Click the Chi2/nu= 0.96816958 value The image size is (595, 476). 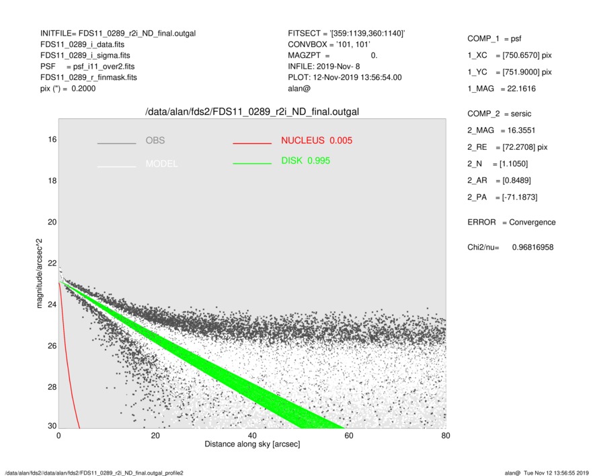(510, 247)
